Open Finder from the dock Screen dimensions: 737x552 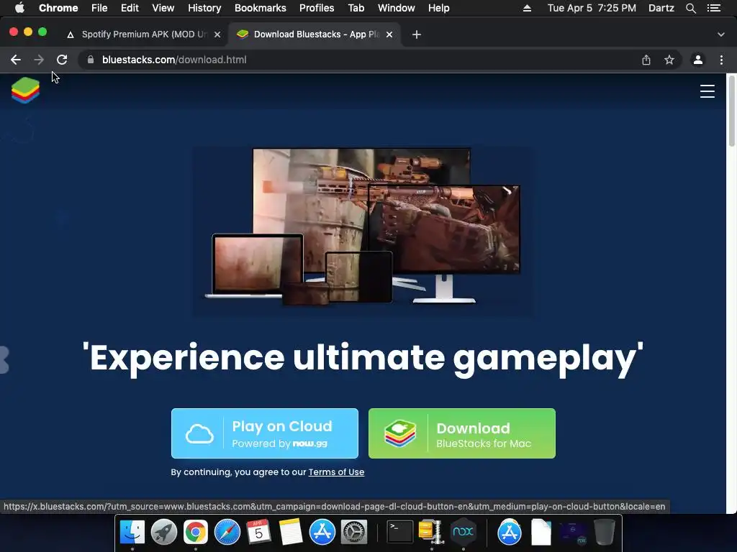pos(132,532)
